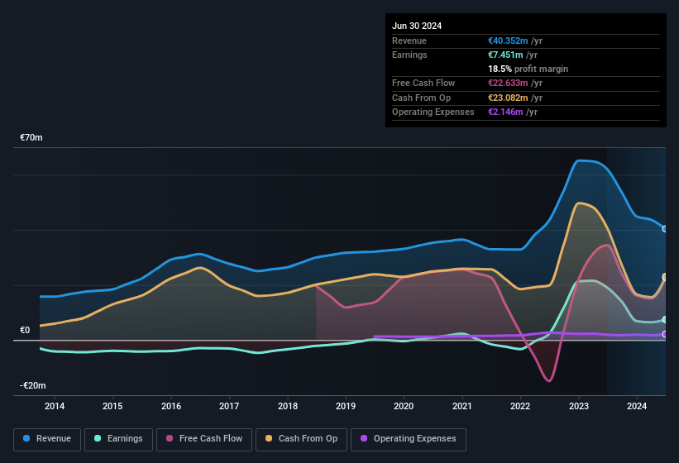Click the €23.082m cash from op value
Viewport: 679px width, 463px height.
pyautogui.click(x=508, y=98)
